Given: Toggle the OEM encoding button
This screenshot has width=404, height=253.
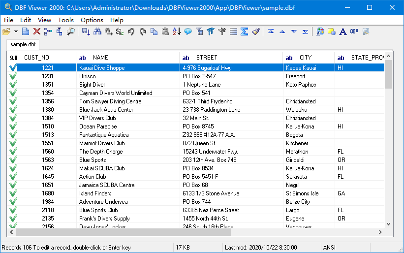Looking at the screenshot, I should click(x=354, y=32).
